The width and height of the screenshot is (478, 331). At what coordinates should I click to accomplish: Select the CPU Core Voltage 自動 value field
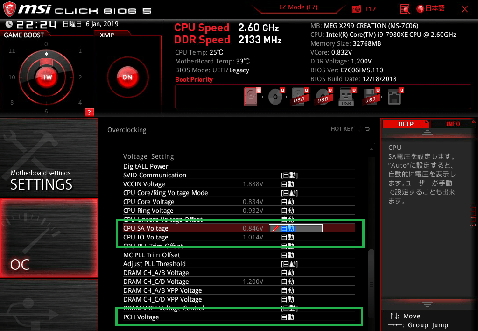(x=288, y=202)
